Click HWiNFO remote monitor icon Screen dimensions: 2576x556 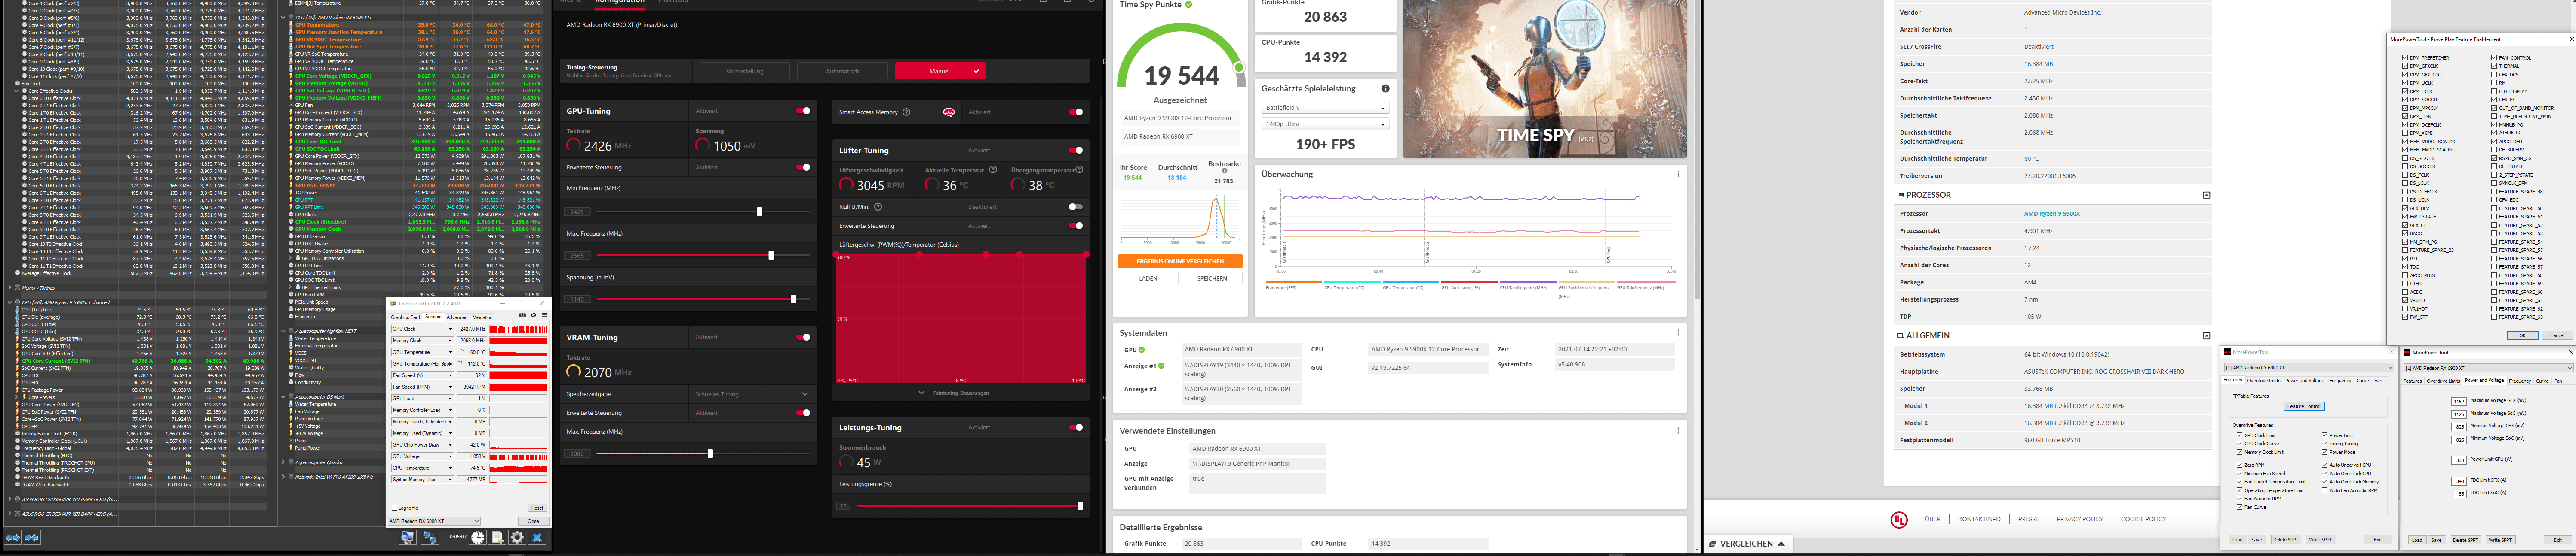408,537
